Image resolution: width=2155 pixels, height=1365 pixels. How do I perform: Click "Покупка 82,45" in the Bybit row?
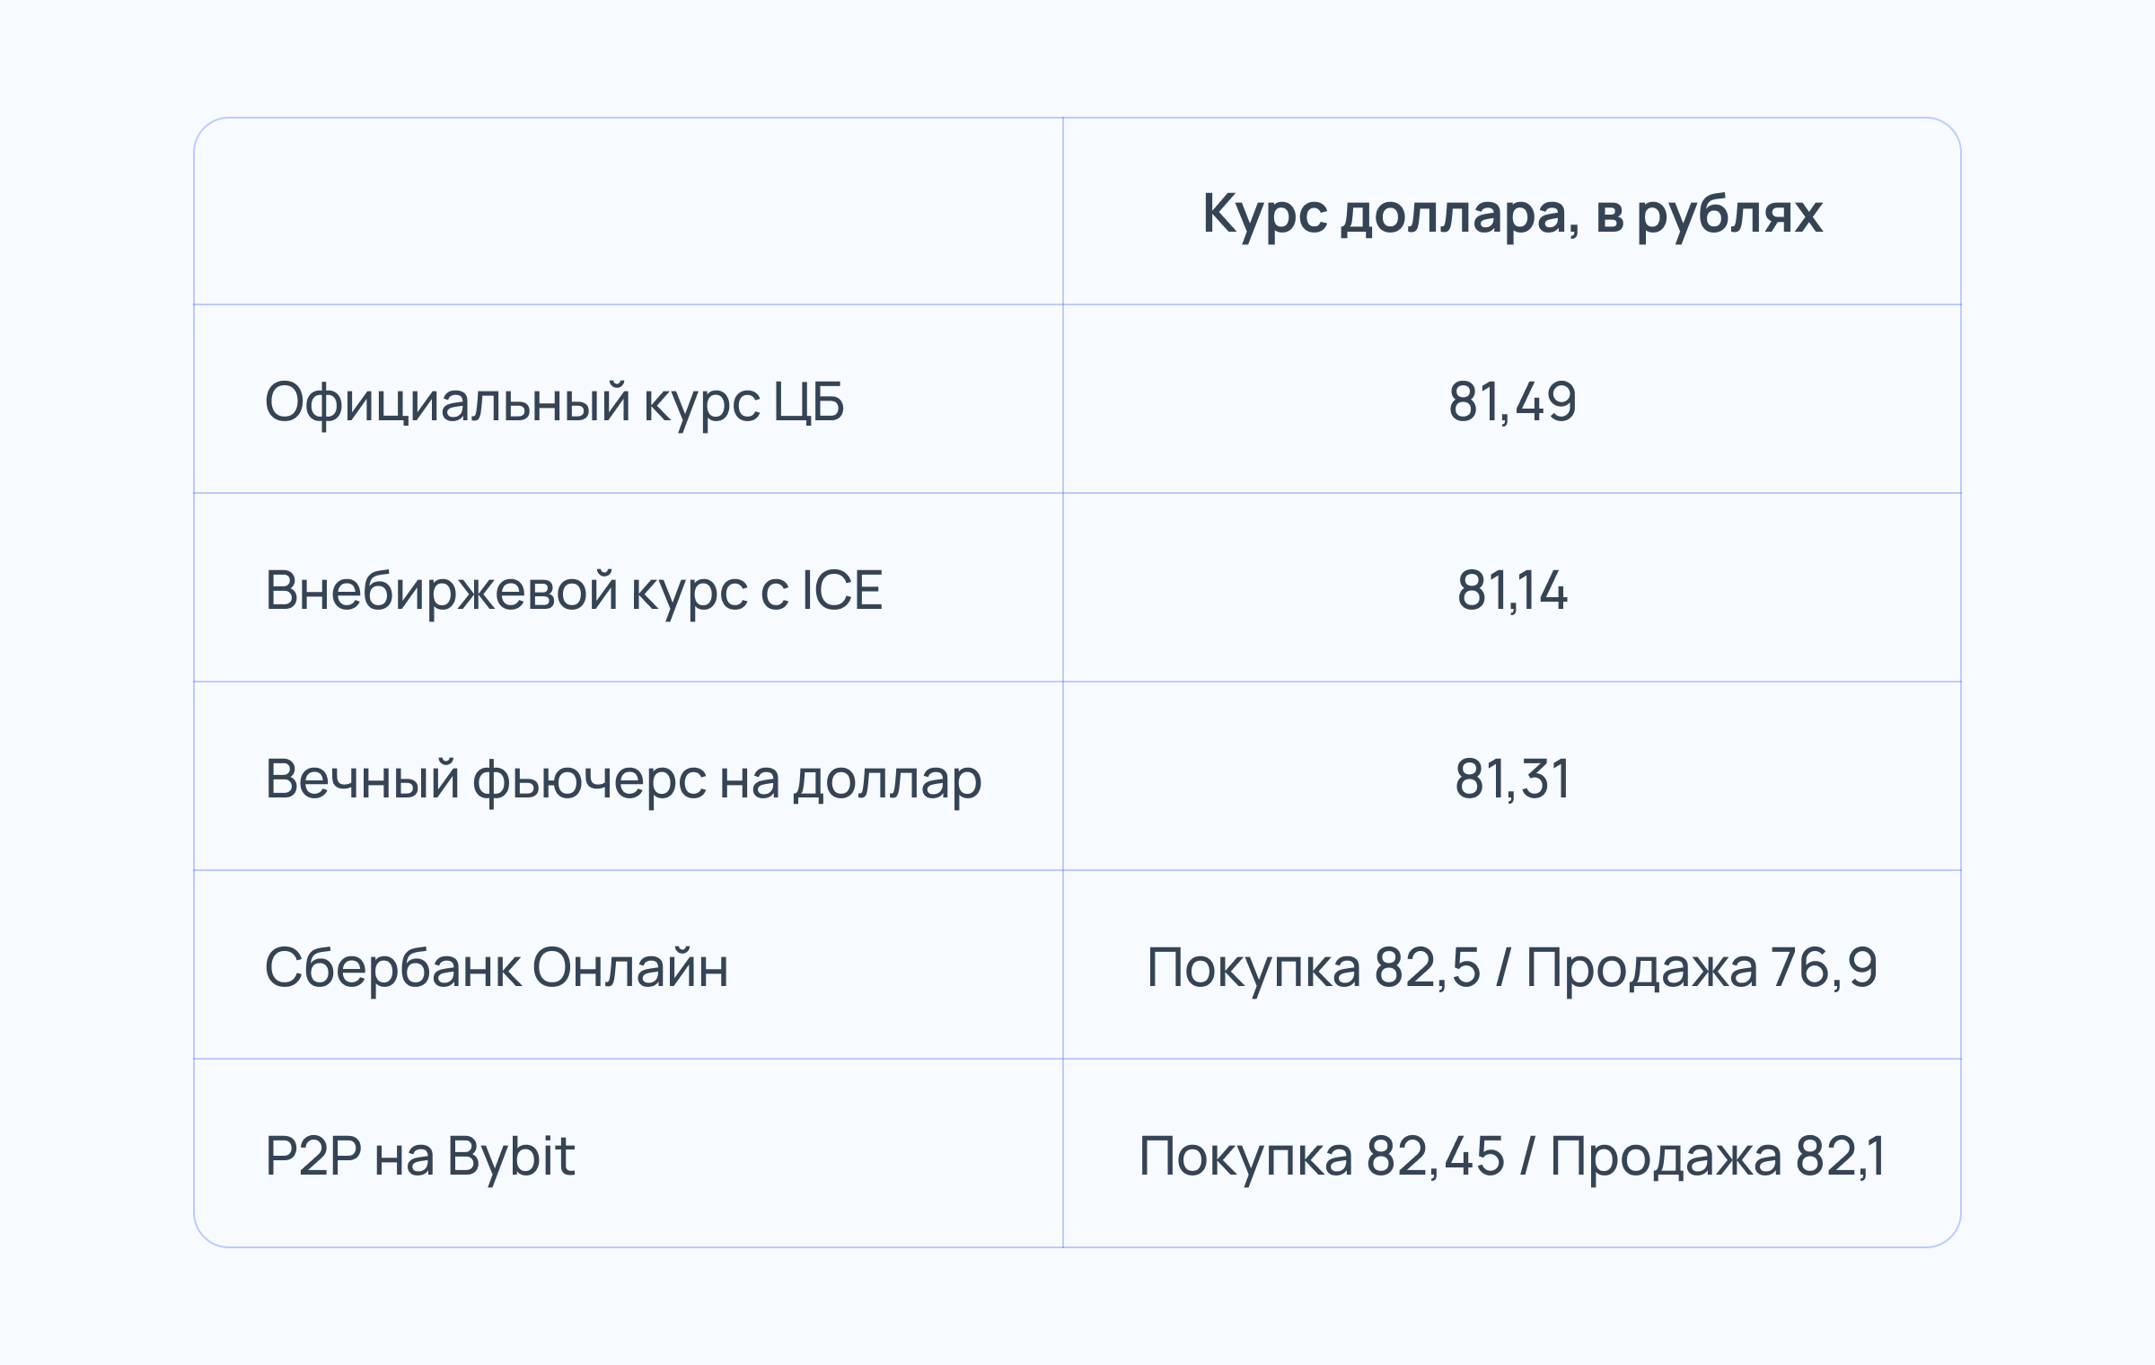1322,1156
